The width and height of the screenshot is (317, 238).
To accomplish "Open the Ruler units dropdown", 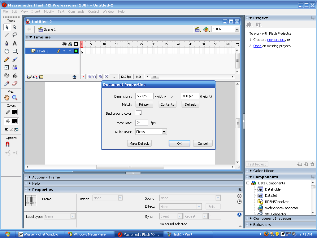I will point(164,131).
